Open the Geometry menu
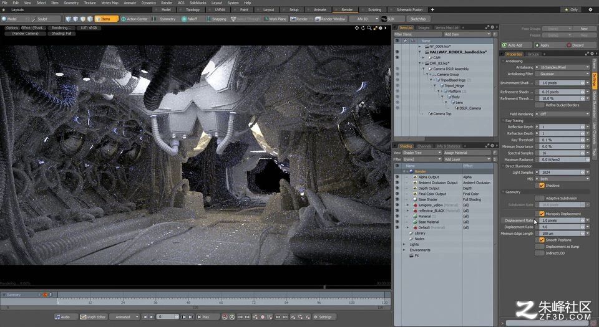Image resolution: width=599 pixels, height=327 pixels. point(71,2)
